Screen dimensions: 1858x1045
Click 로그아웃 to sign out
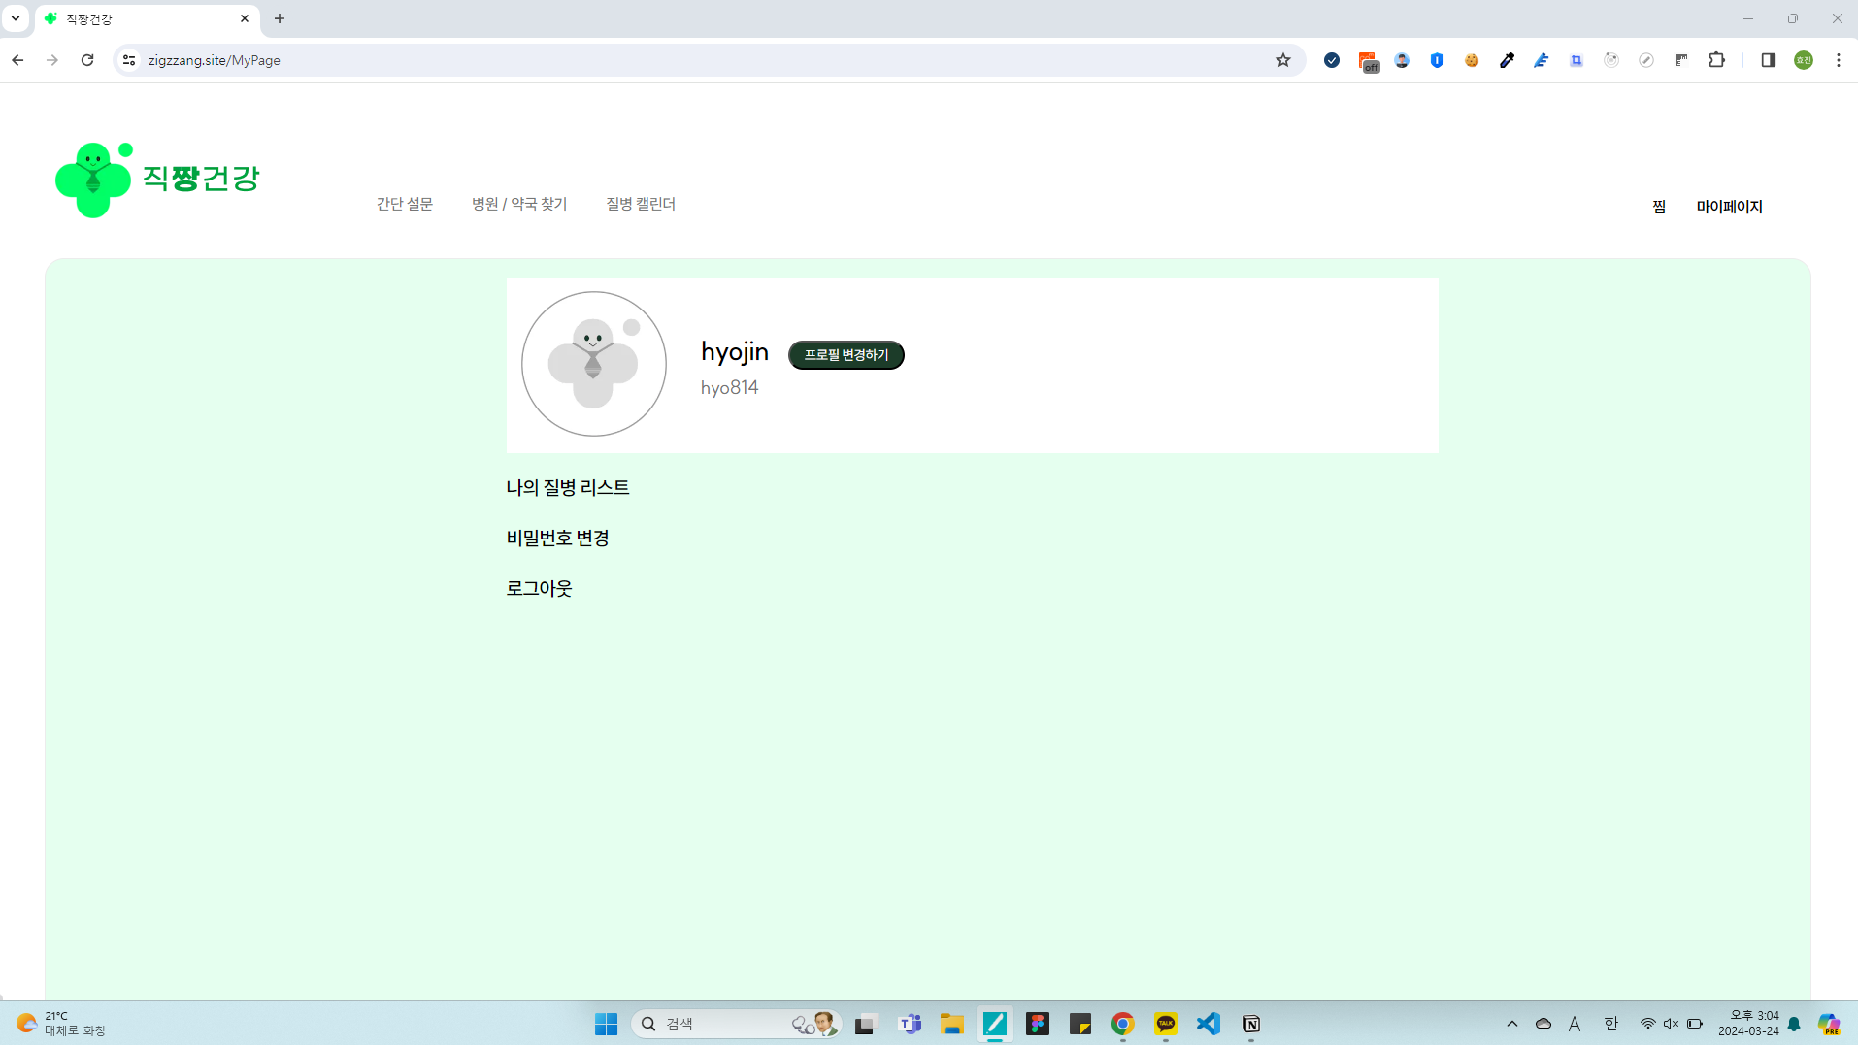pyautogui.click(x=539, y=588)
